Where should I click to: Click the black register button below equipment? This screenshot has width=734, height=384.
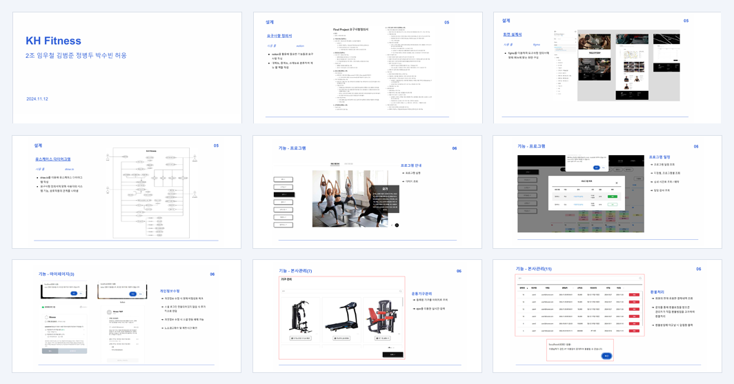click(393, 355)
